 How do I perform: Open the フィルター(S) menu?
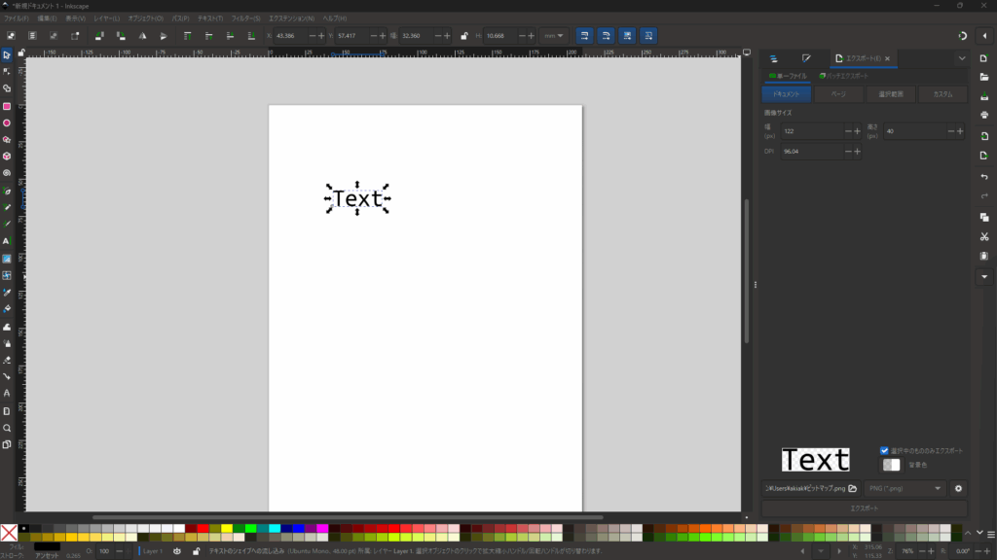tap(246, 18)
